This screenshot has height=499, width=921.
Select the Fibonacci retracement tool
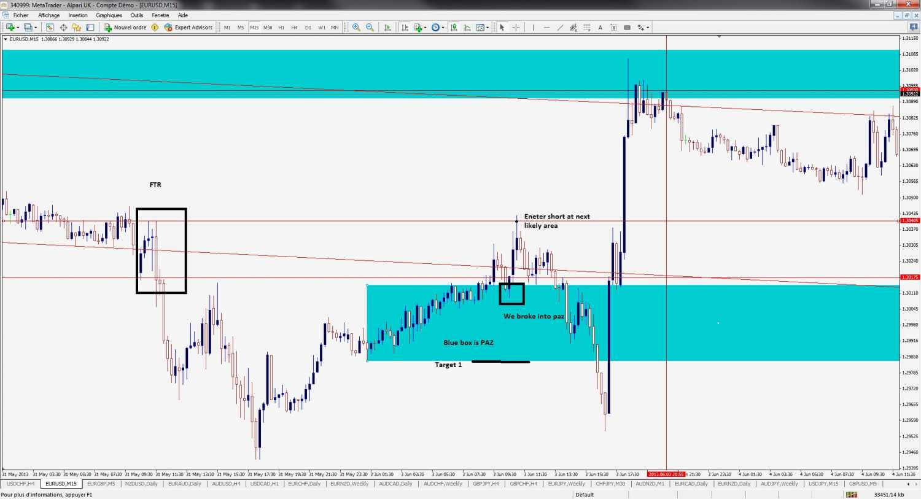click(586, 28)
